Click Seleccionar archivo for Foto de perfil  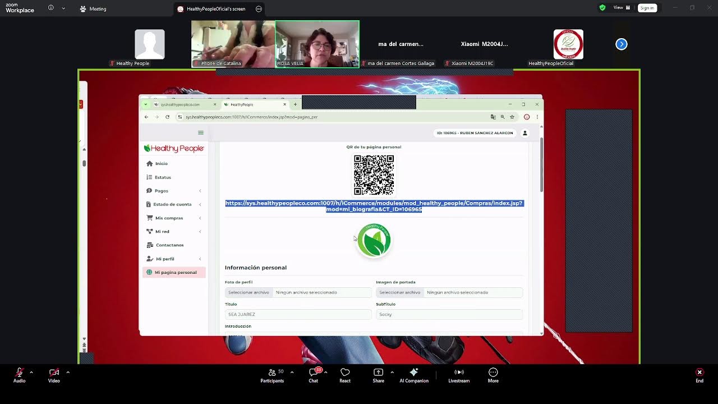[x=248, y=292]
